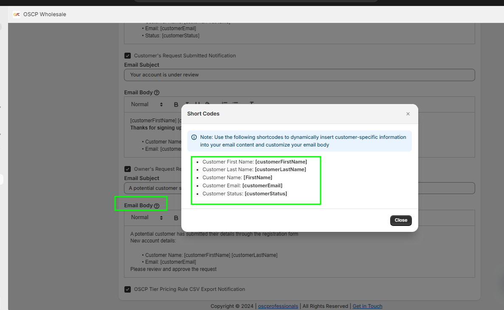Open help icon beside owner Email Body label
Viewport: 504px width, 310px height.
pos(157,206)
